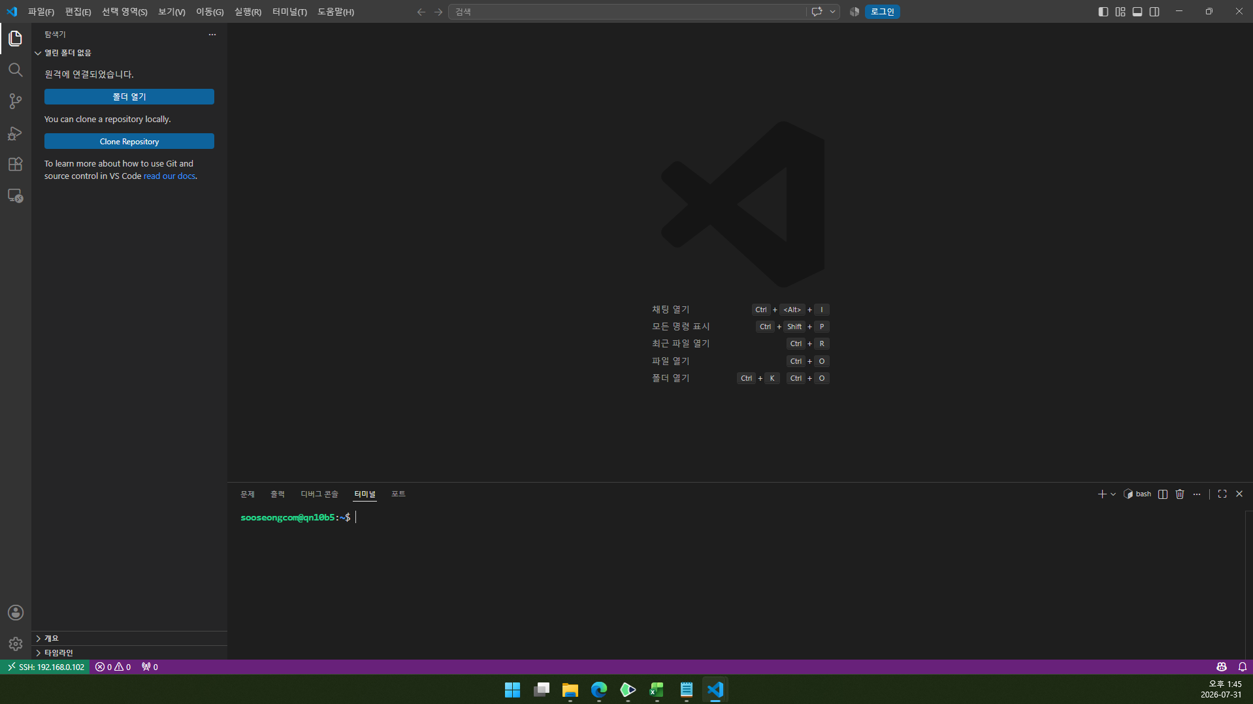The height and width of the screenshot is (704, 1253).
Task: Toggle the bottom panel visibility
Action: pos(1137,12)
